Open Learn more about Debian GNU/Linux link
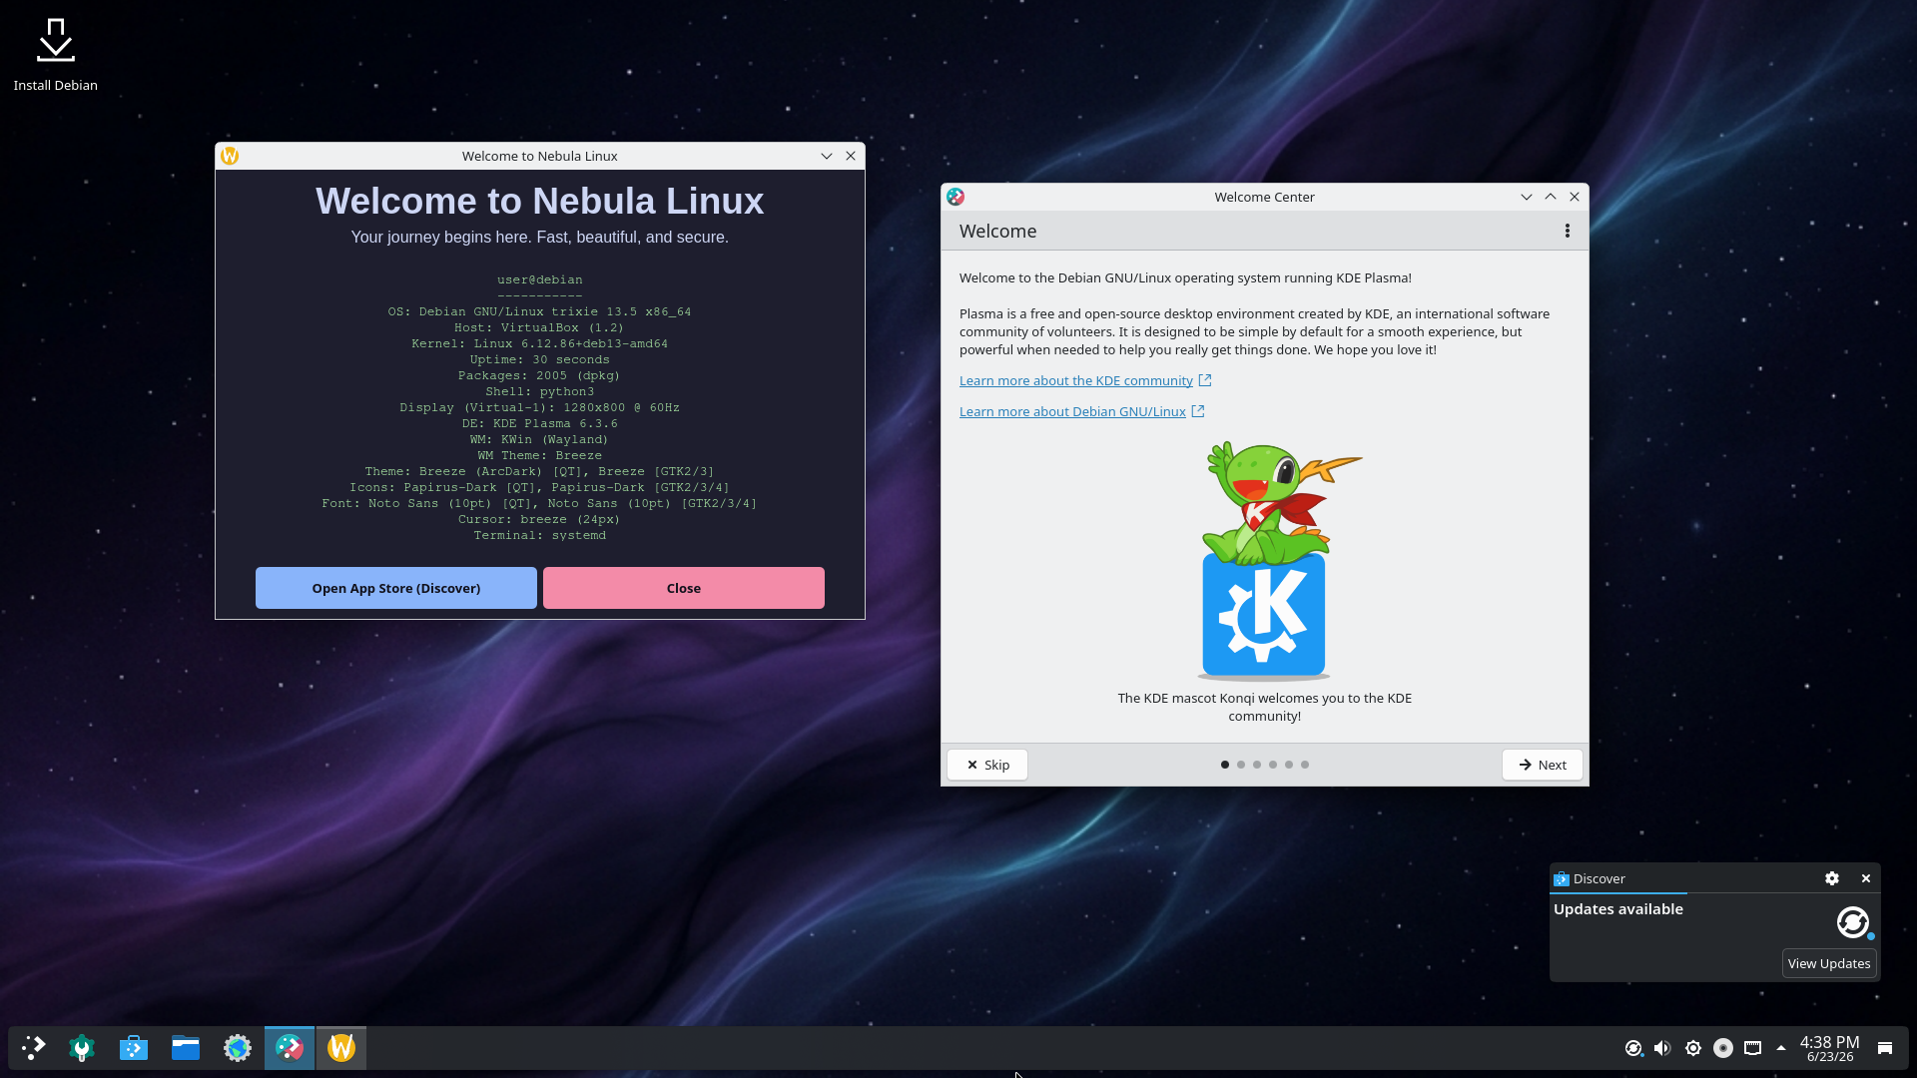This screenshot has height=1078, width=1917. pos(1072,411)
